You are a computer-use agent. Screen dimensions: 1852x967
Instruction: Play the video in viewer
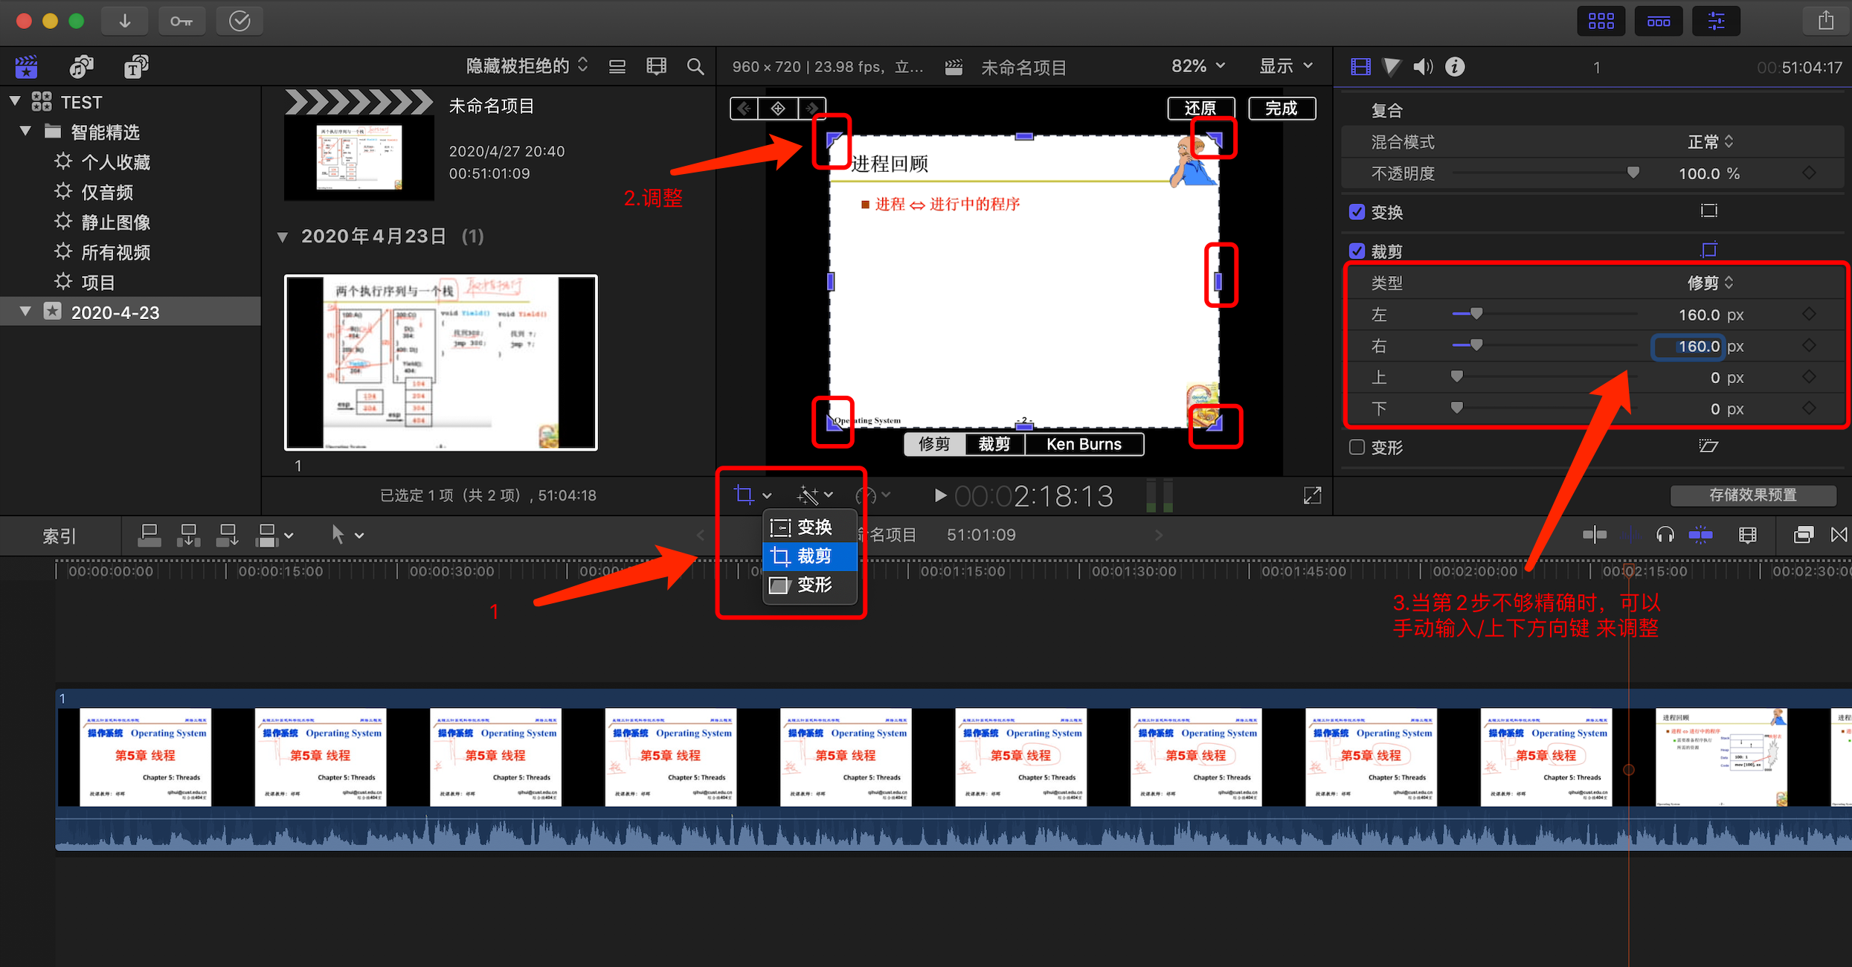(x=940, y=495)
